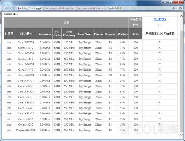The height and width of the screenshot is (141, 185).
Task: Click the PCB version 1.1 cell
Action: (160, 25)
